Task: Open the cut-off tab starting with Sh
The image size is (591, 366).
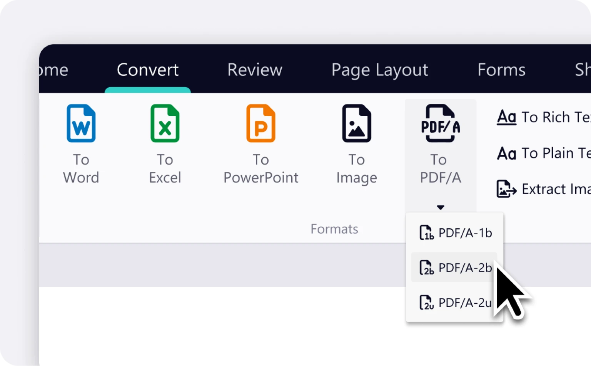Action: tap(583, 70)
